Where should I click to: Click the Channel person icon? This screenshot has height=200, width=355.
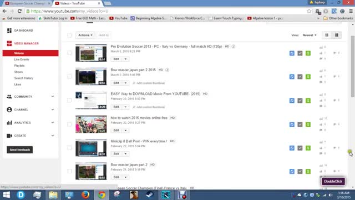(9, 109)
